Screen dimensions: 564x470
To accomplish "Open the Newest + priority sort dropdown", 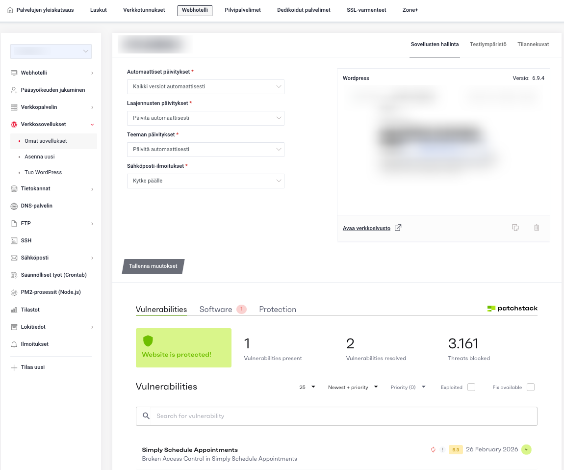I will coord(353,387).
